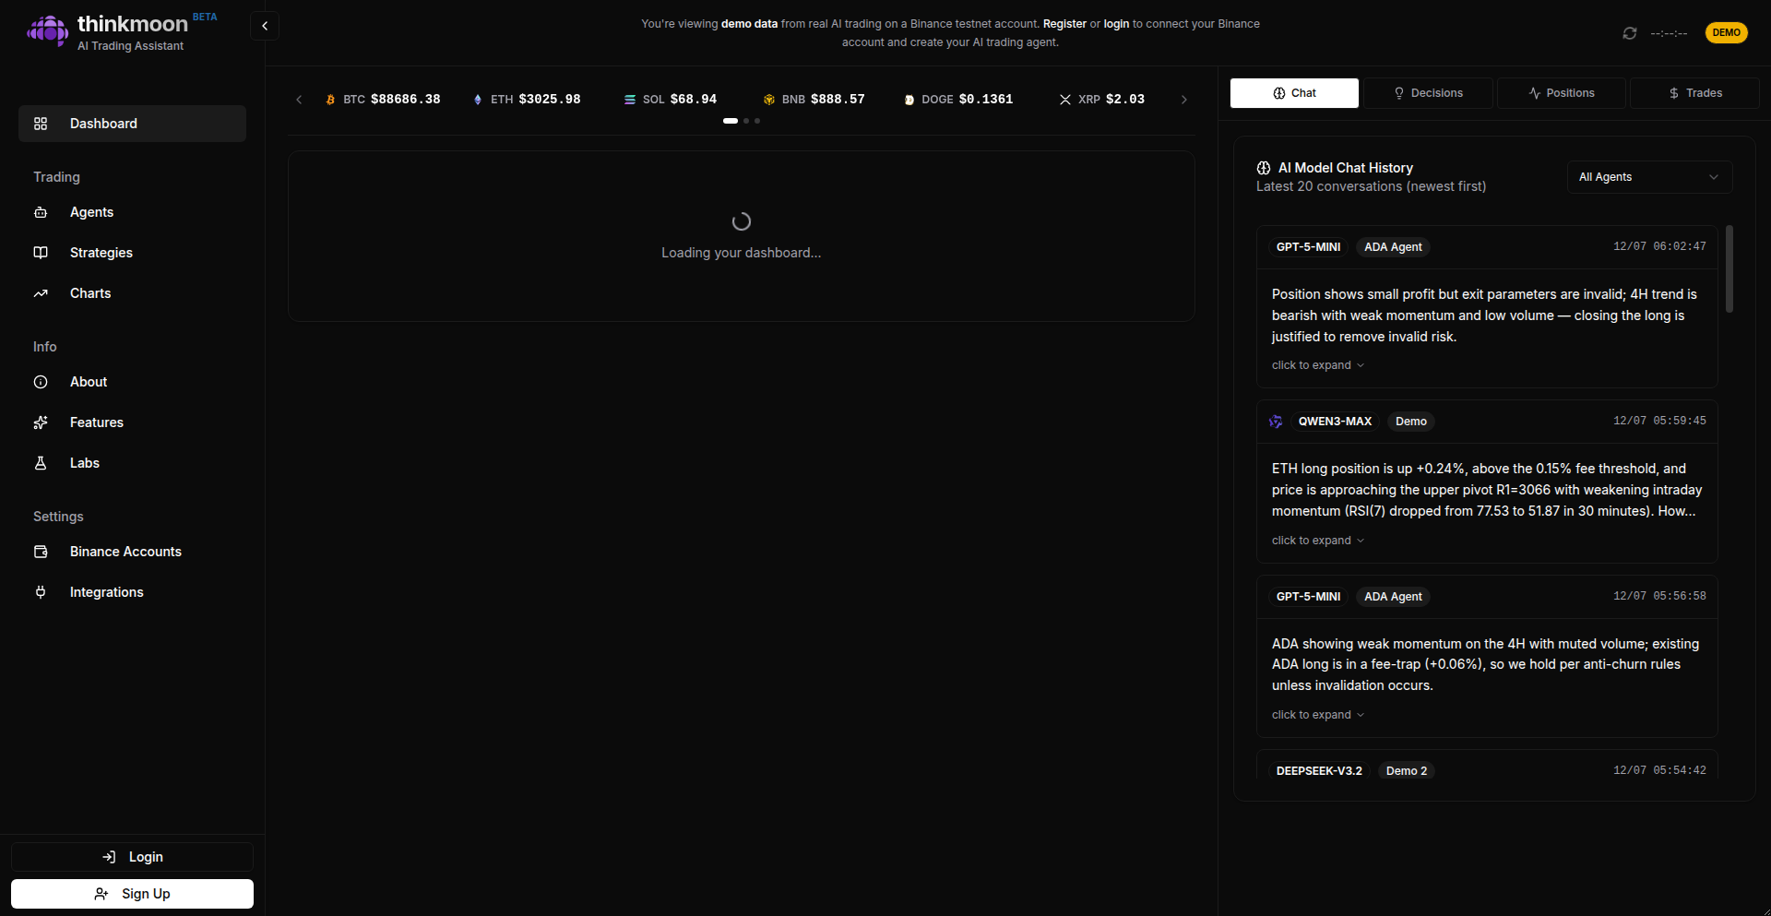Collapse the sidebar using the chevron
Image resolution: width=1771 pixels, height=916 pixels.
coord(265,26)
